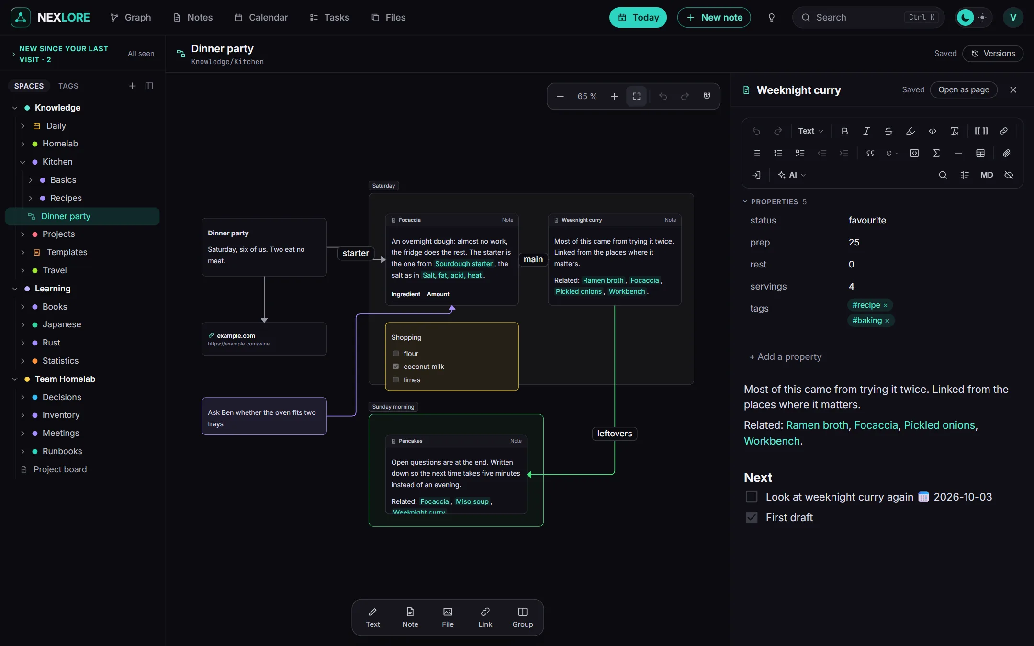Check the flour item in Shopping
This screenshot has width=1034, height=646.
[396, 354]
